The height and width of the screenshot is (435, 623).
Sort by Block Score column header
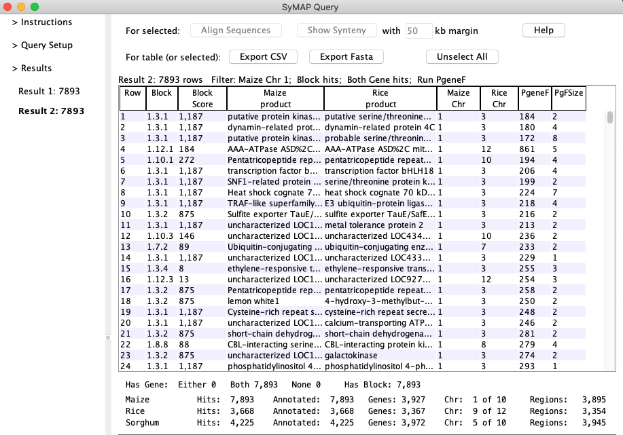click(202, 98)
